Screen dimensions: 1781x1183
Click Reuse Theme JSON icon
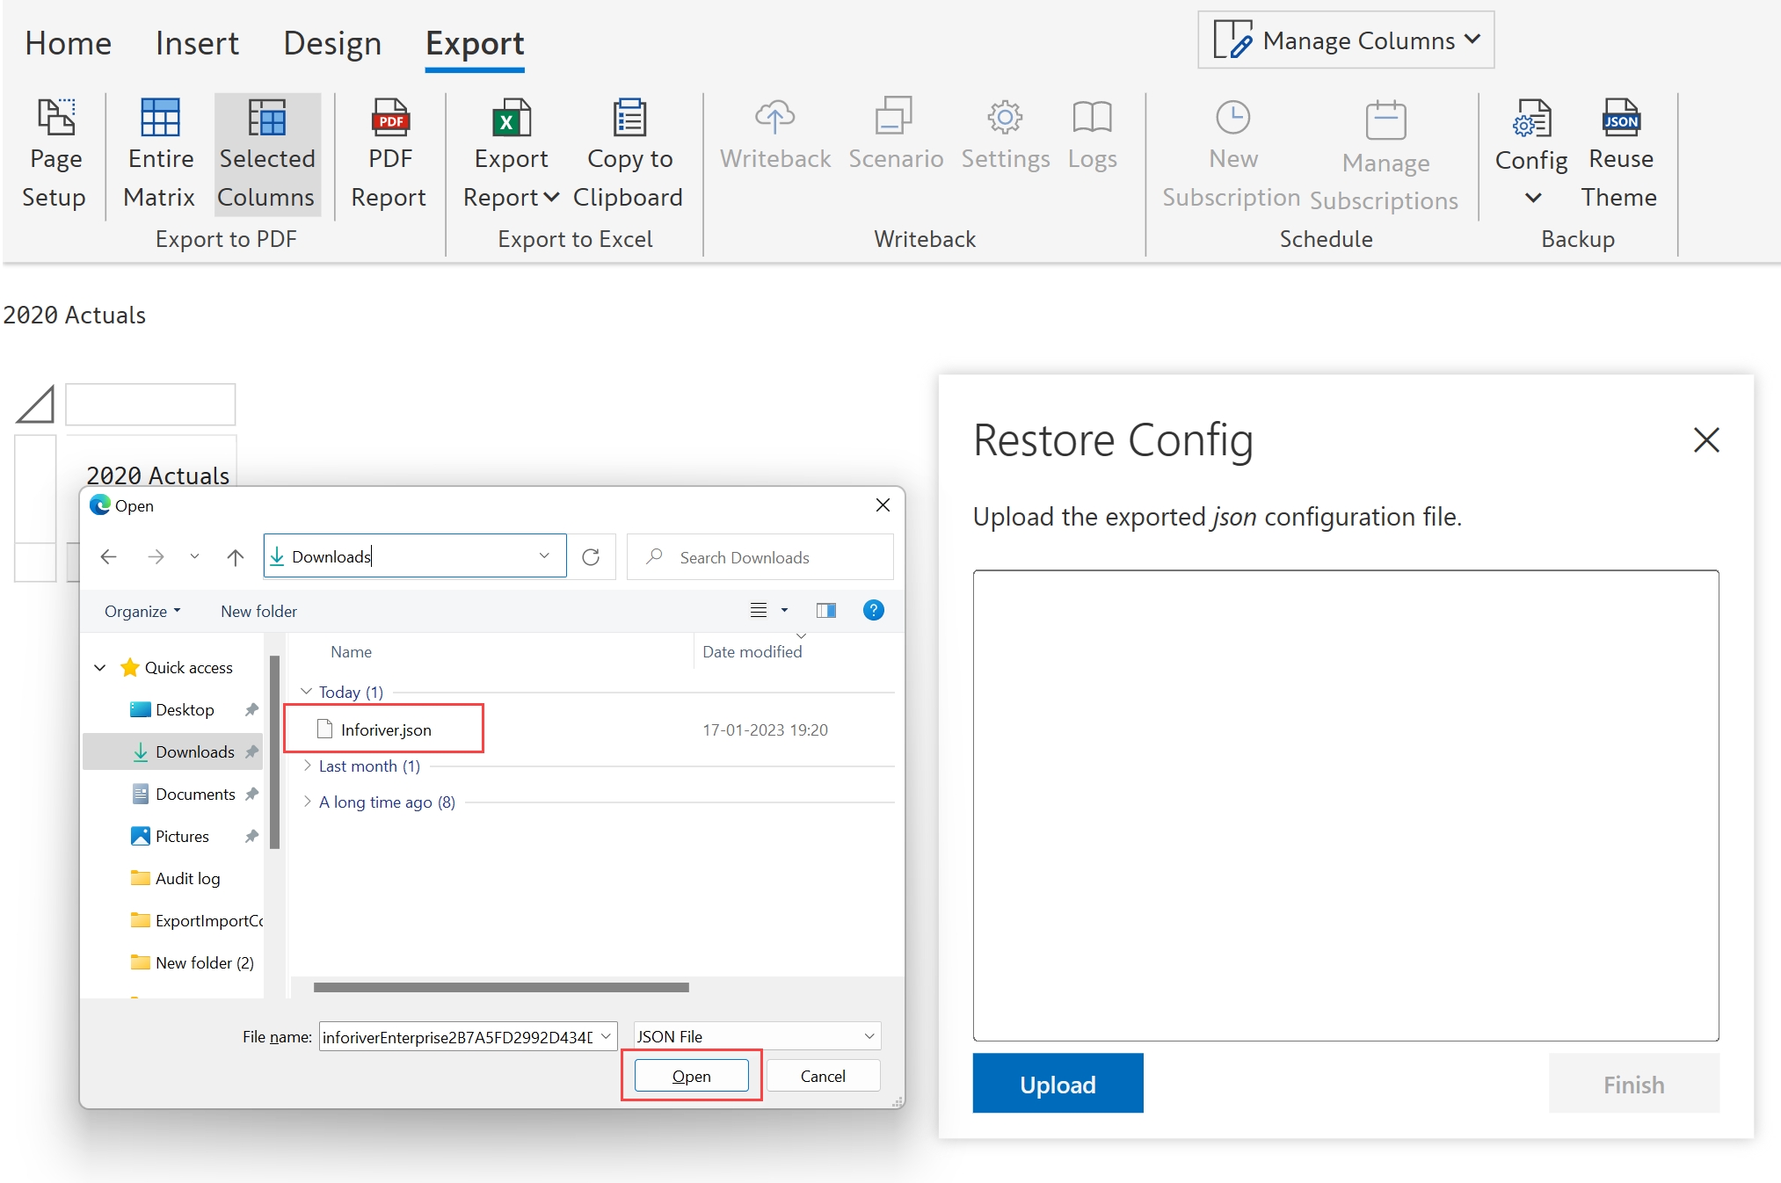1620,117
